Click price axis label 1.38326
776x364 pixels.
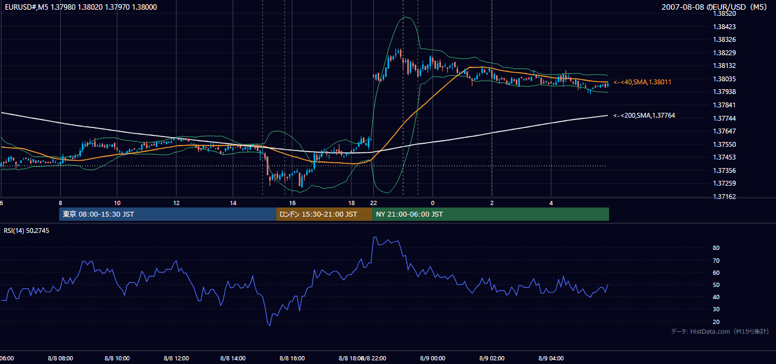point(724,39)
